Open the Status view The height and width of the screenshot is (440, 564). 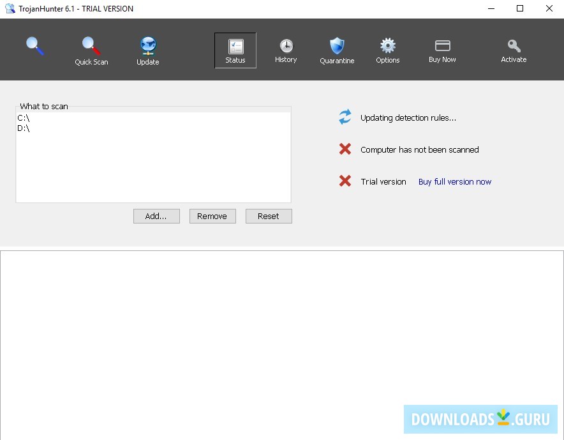[x=235, y=50]
